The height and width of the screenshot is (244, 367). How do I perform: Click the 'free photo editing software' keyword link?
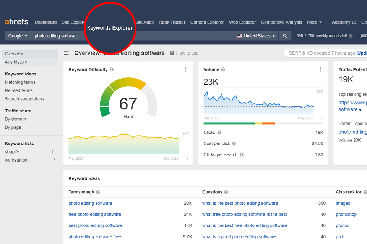(x=95, y=215)
